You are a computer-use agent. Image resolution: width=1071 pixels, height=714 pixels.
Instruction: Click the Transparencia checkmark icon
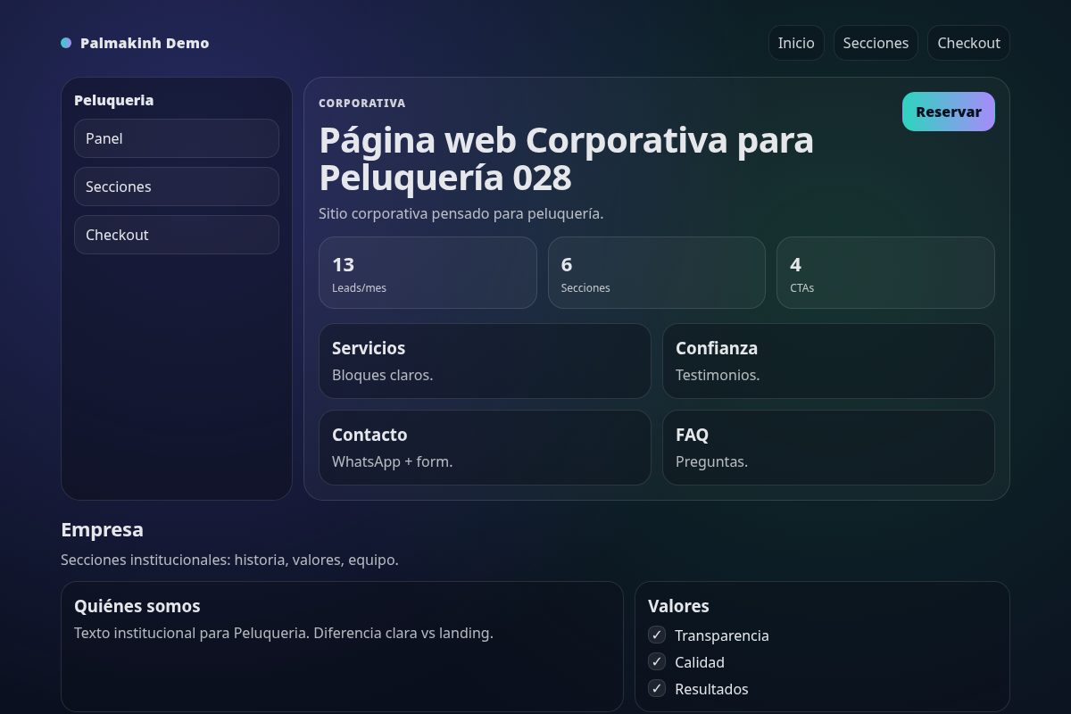coord(656,635)
